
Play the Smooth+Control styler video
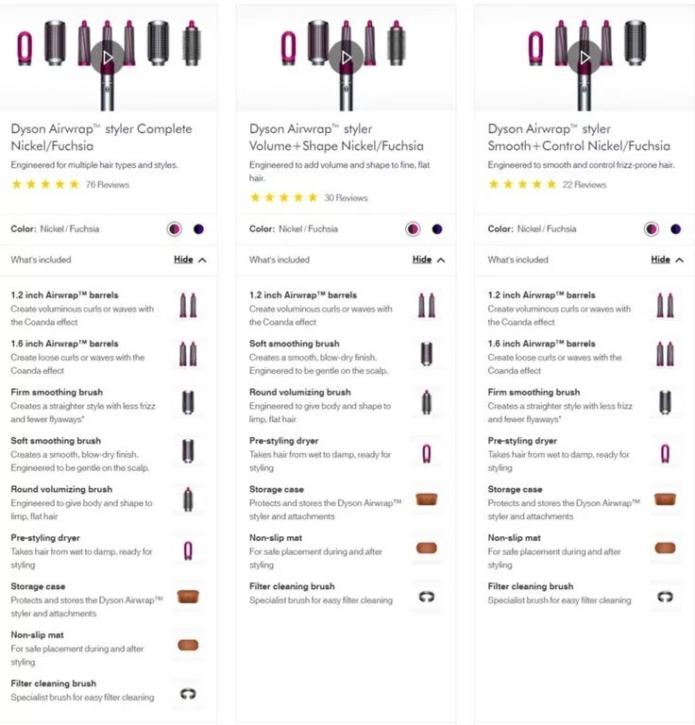(585, 58)
